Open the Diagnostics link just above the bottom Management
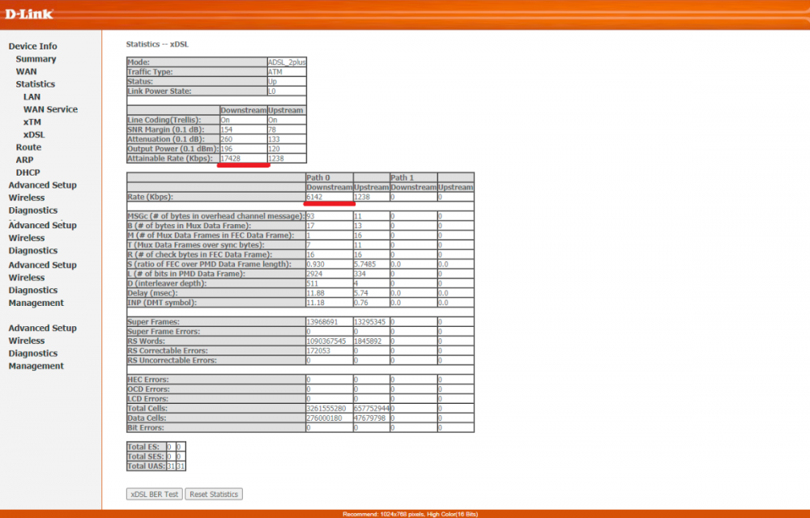Viewport: 810px width, 518px height. pos(33,353)
